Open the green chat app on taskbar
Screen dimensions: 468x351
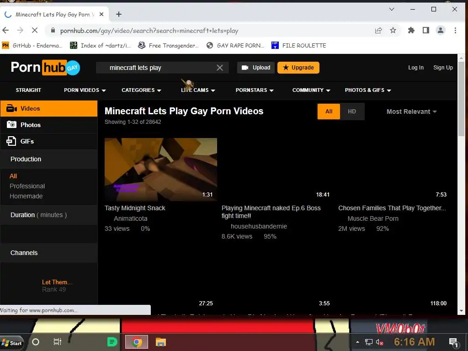[112, 342]
